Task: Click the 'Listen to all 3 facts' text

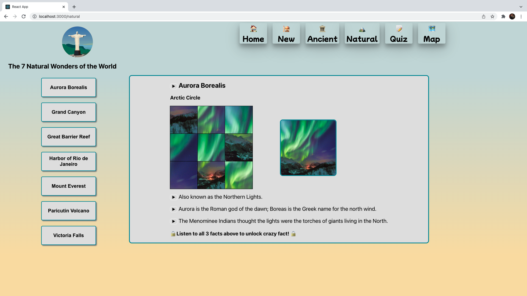Action: pyautogui.click(x=233, y=234)
